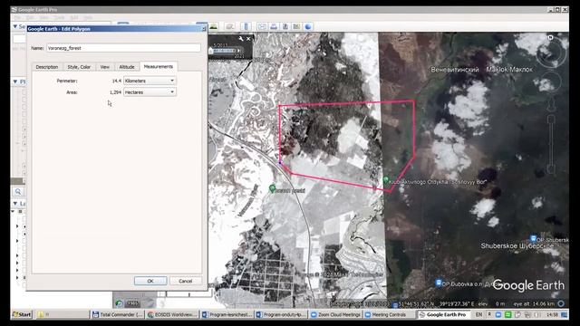Click green placemark beside the road

(x=273, y=188)
